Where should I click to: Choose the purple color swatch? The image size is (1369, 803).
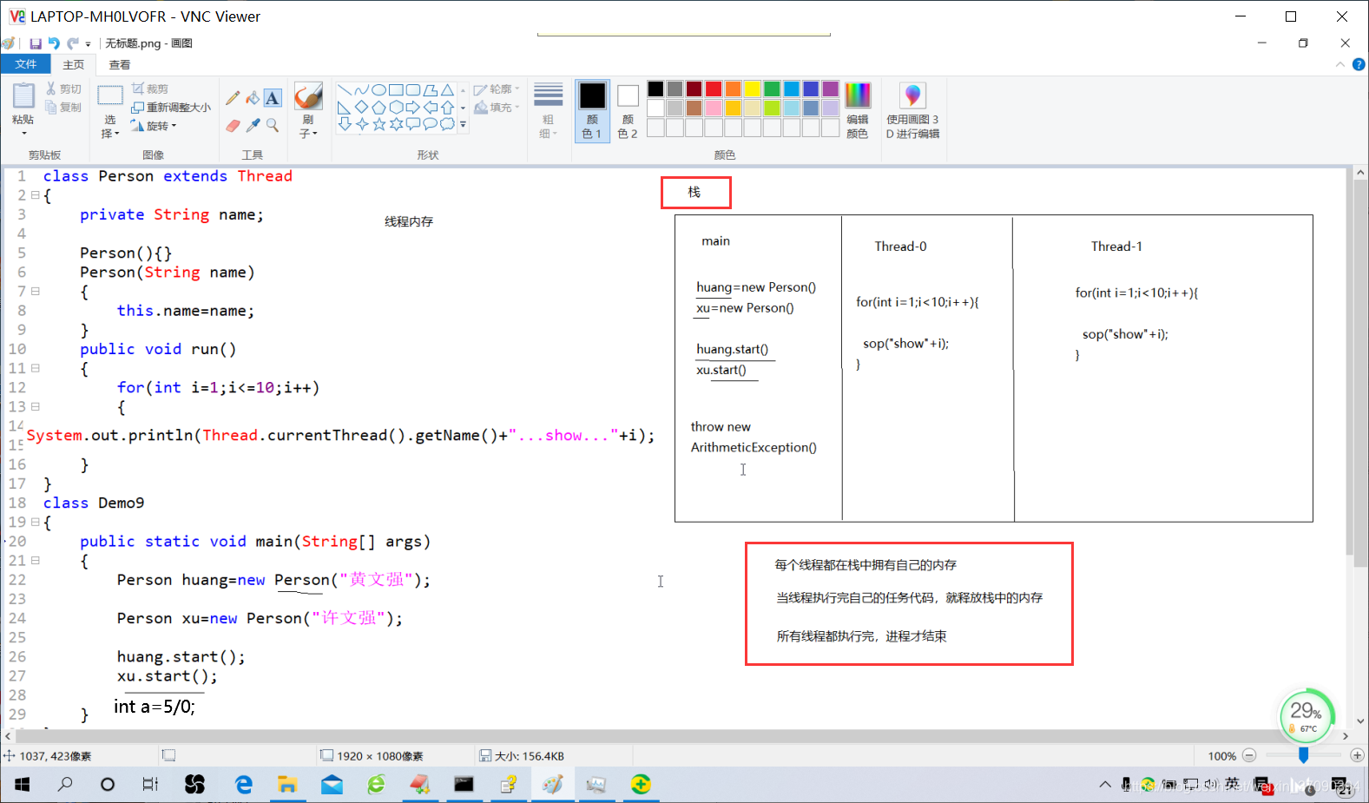(830, 89)
